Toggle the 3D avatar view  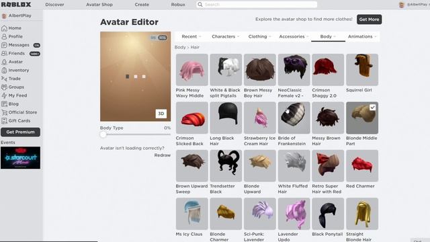click(x=161, y=114)
